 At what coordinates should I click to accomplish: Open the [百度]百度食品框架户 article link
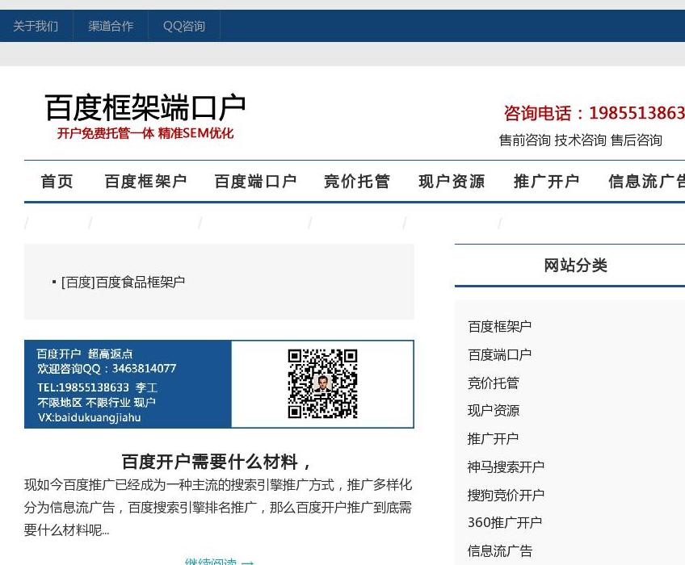tap(124, 282)
